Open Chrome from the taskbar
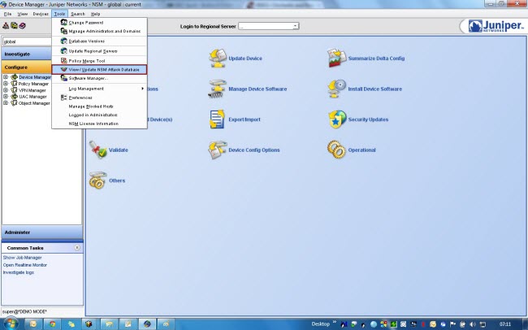The width and height of the screenshot is (528, 330). point(52,324)
